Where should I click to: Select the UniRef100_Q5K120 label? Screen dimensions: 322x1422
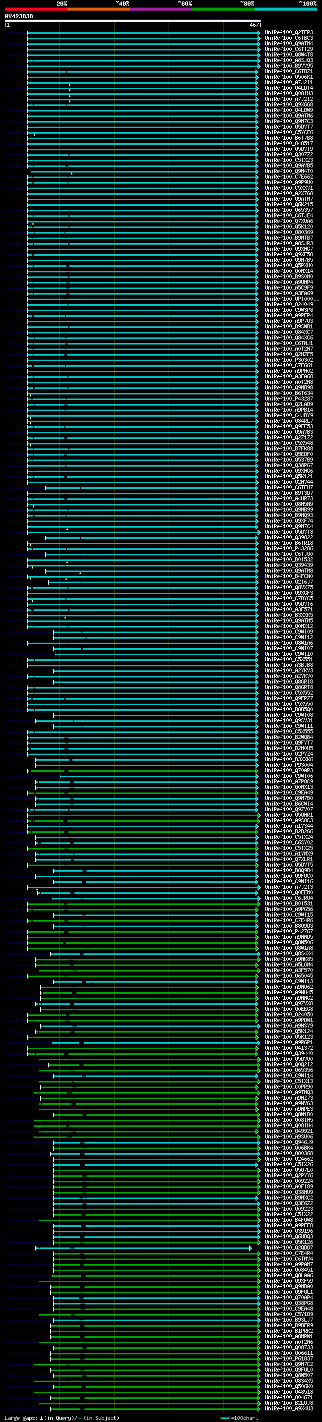(x=289, y=227)
